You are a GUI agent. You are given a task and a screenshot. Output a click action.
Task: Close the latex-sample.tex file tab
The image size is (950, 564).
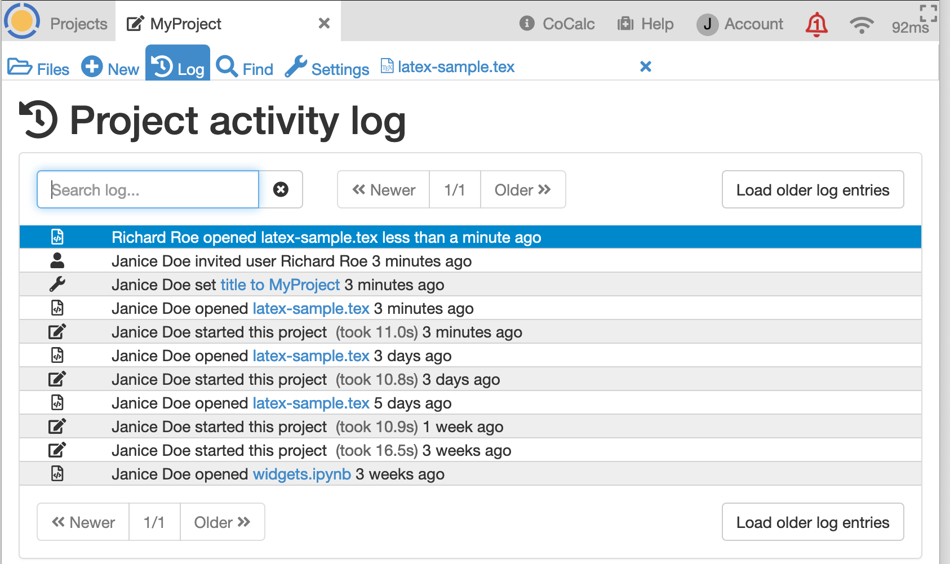point(646,66)
